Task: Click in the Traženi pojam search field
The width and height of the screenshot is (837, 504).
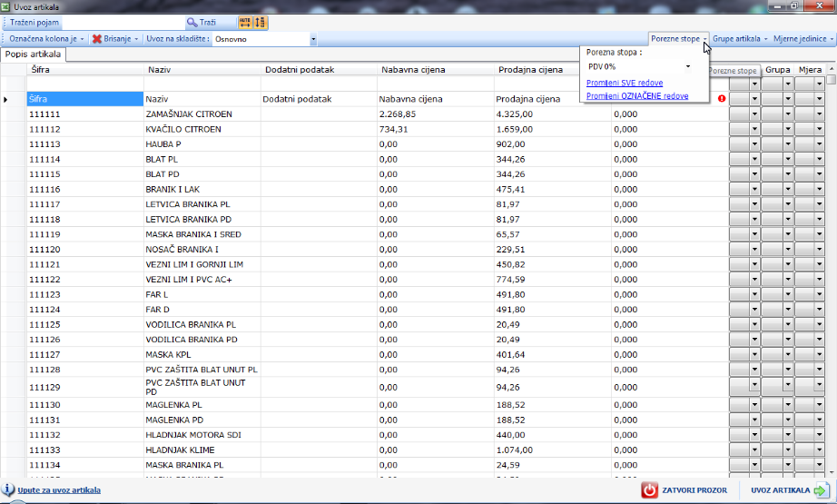Action: tap(123, 23)
